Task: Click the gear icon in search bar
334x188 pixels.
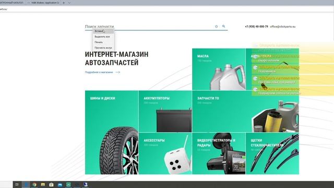Action: 216,27
